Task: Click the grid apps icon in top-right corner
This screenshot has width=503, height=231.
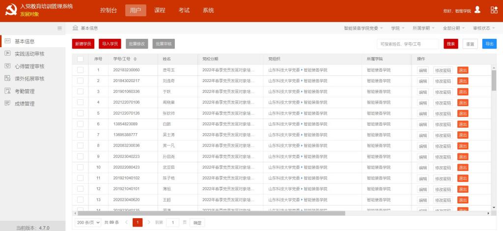Action: coord(494,10)
